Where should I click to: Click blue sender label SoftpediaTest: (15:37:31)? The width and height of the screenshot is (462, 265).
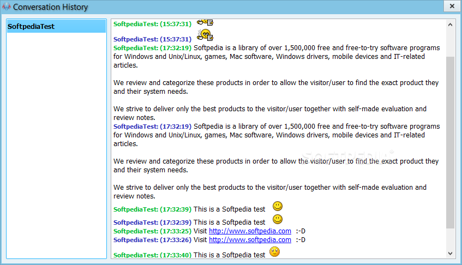152,39
